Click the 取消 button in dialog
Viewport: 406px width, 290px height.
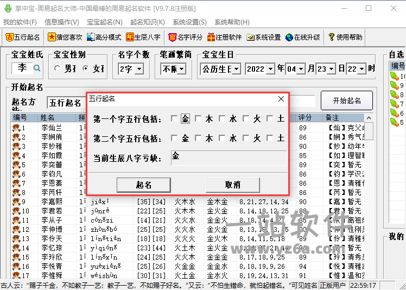[233, 185]
